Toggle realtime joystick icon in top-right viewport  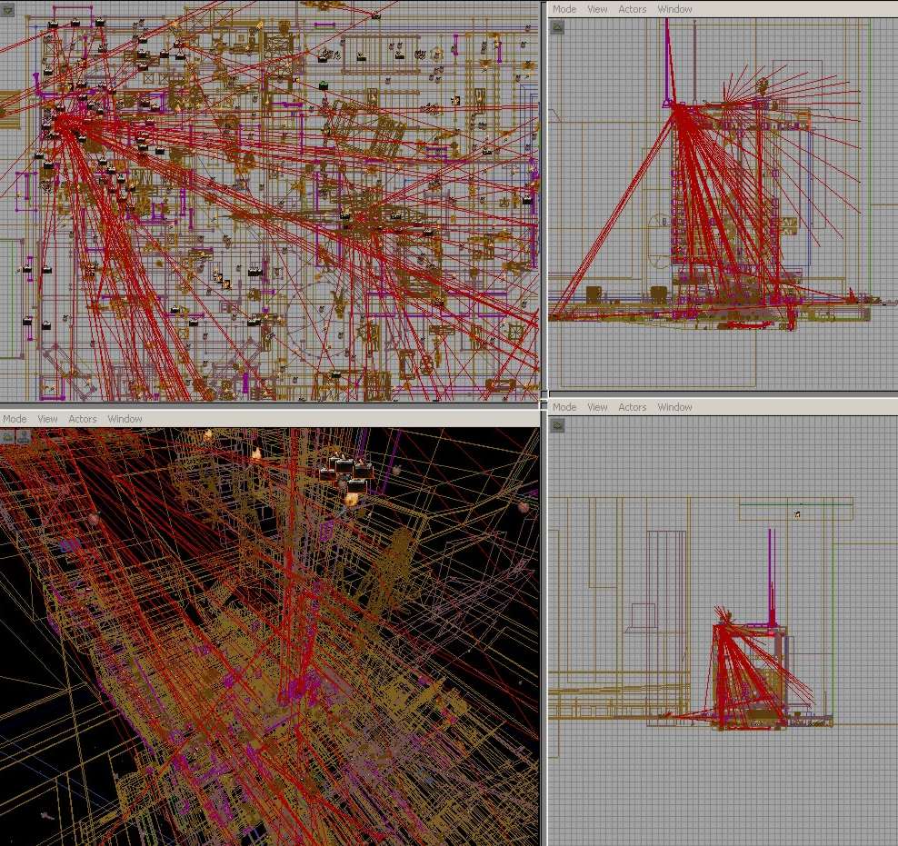click(557, 27)
